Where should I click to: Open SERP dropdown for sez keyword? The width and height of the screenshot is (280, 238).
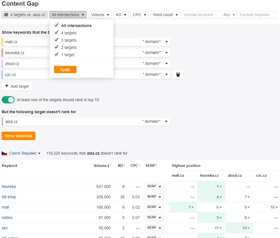click(x=154, y=228)
